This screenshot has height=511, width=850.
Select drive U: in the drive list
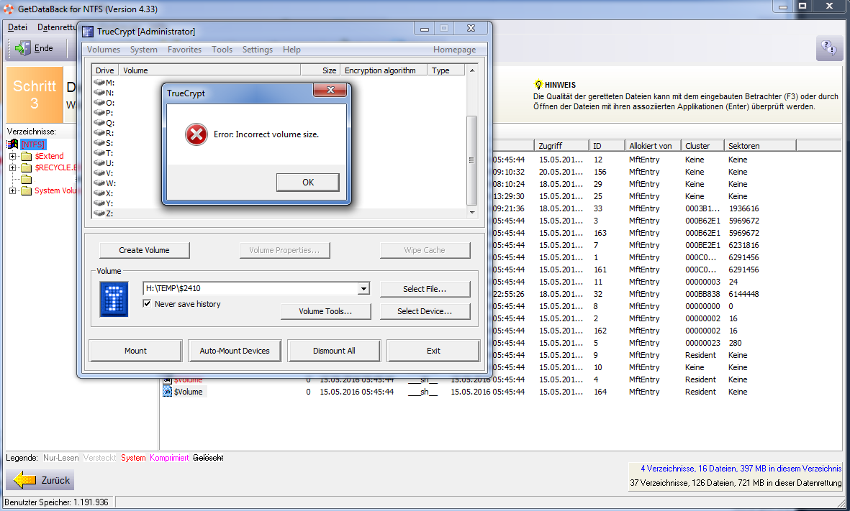pos(104,163)
